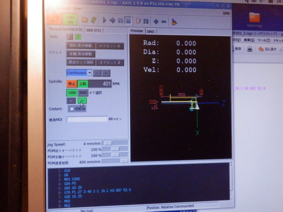Image resolution: width=283 pixels, height=212 pixels.
Task: Open the Help menu
Action: 226,13
